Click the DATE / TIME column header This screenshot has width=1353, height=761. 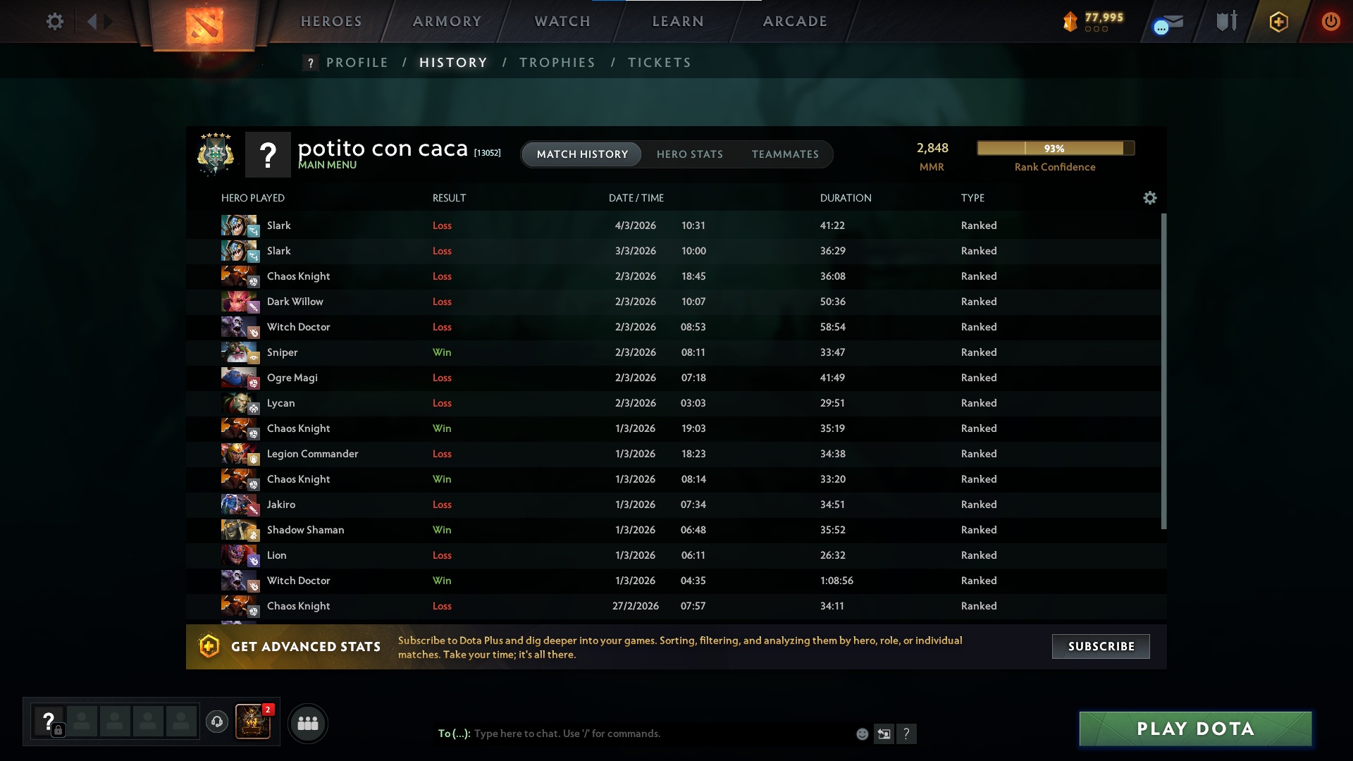point(636,198)
